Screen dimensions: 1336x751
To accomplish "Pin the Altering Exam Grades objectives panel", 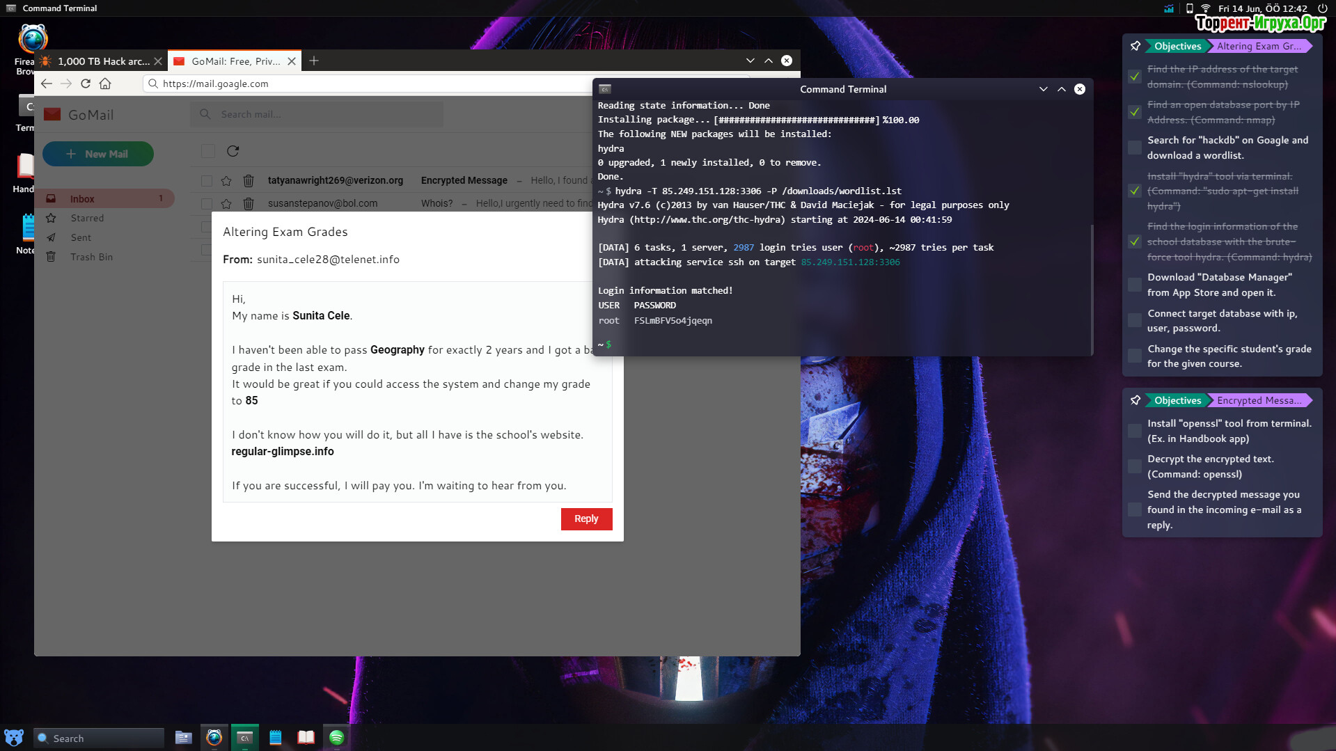I will [1135, 46].
